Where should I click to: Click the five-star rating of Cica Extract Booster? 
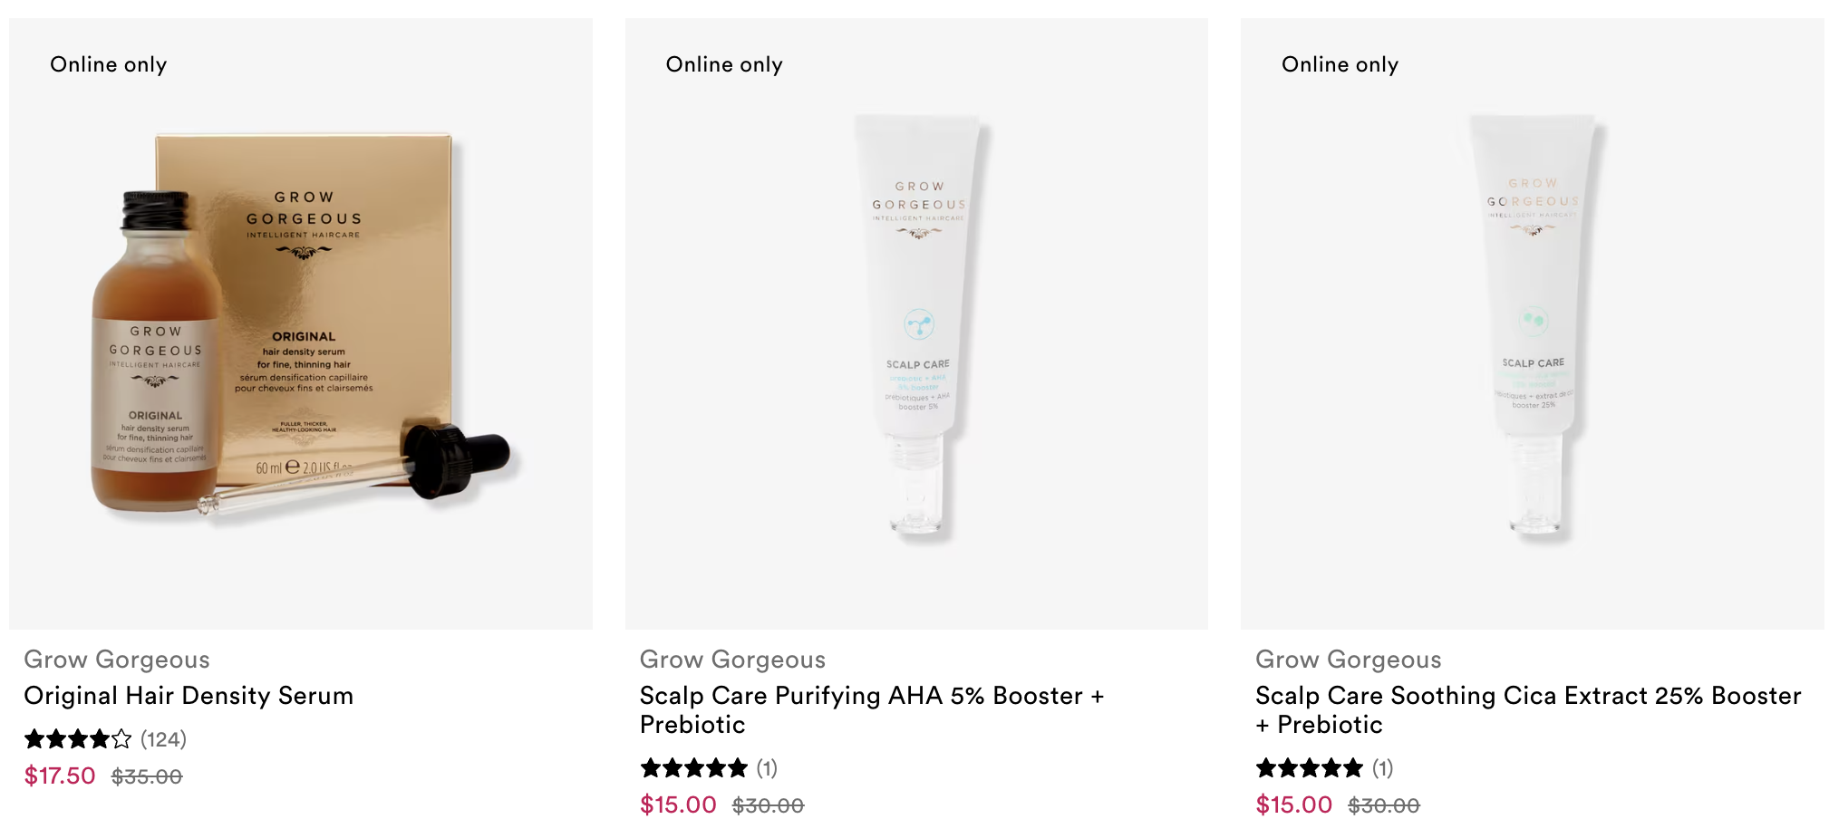pyautogui.click(x=1310, y=768)
